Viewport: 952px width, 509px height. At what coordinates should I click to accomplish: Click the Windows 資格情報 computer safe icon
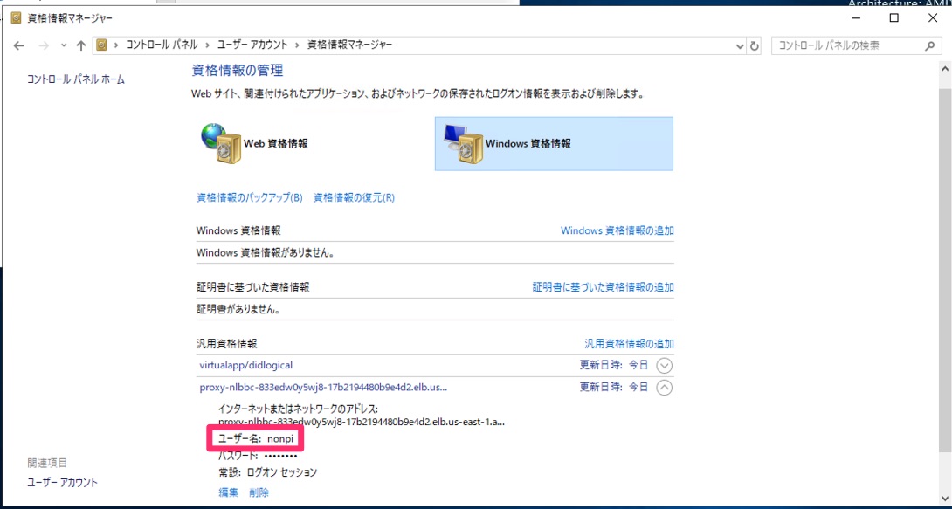click(x=464, y=144)
